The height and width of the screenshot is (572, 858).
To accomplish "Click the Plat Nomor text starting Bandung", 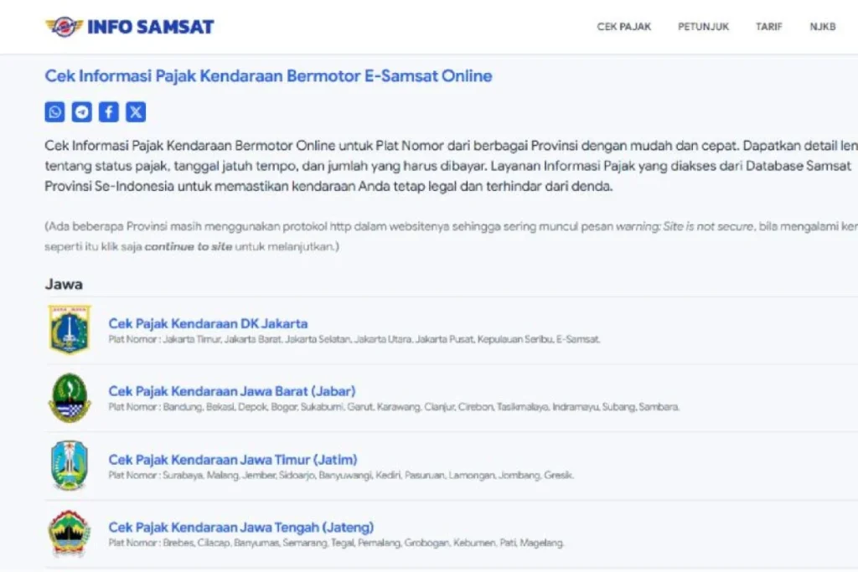I will [x=394, y=407].
